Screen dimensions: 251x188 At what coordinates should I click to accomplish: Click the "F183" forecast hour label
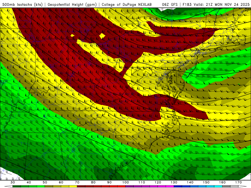[187, 4]
